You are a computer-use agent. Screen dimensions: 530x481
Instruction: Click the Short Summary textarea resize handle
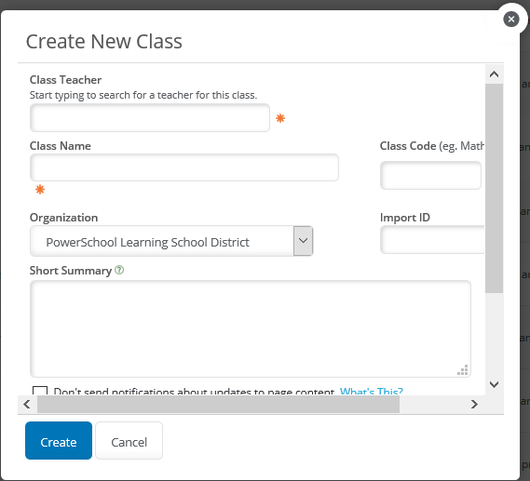463,370
